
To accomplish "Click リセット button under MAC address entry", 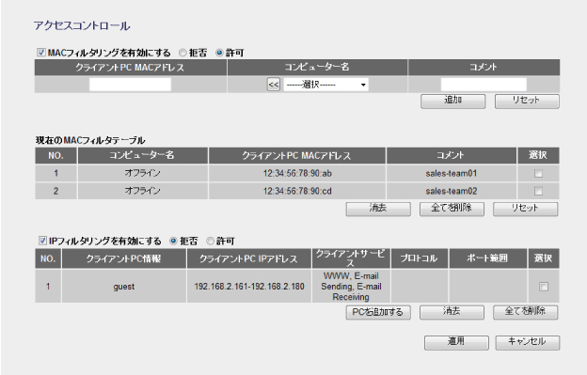I will click(527, 101).
